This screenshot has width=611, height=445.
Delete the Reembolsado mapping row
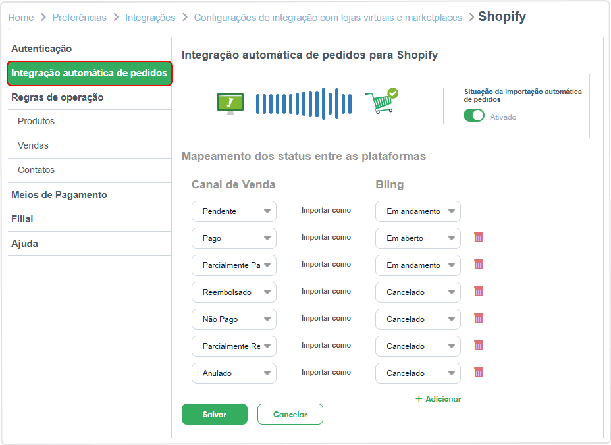click(479, 291)
